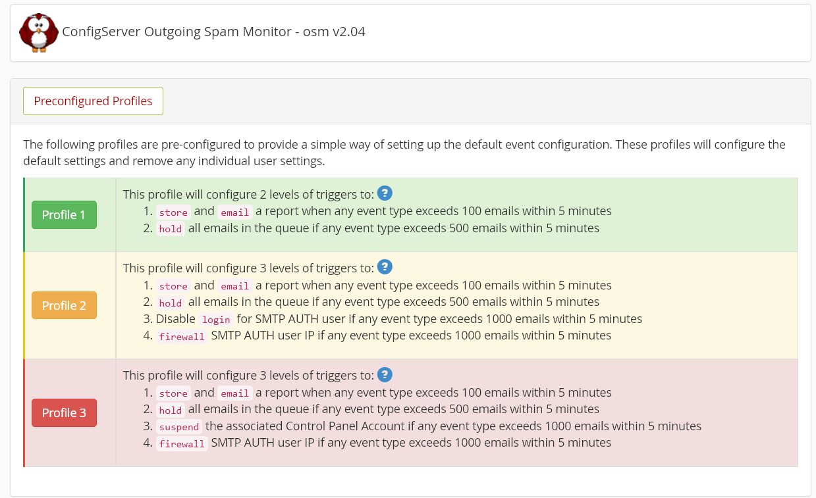
Task: Click Profile 3's 'This profile will configure 3 levels' heading
Action: (x=248, y=375)
